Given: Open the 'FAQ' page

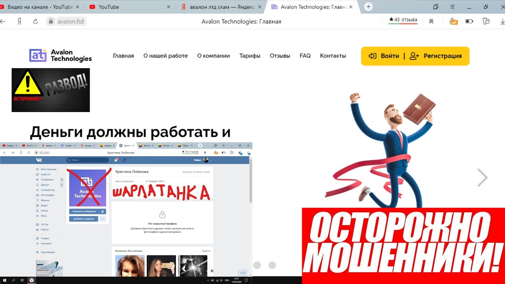Looking at the screenshot, I should pos(305,56).
